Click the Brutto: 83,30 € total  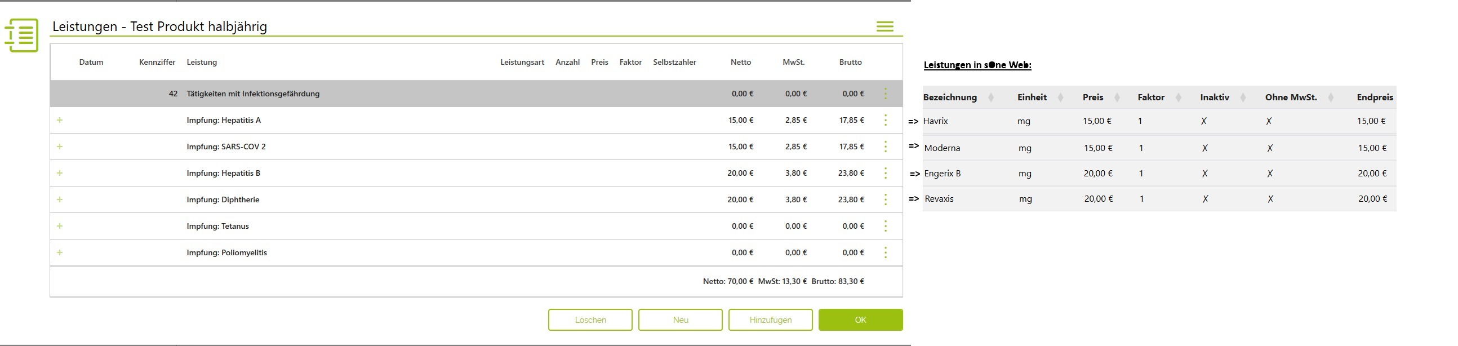point(838,281)
